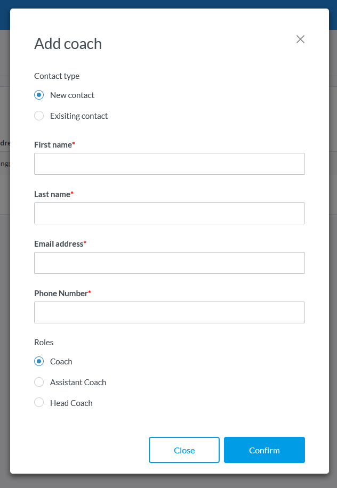337x488 pixels.
Task: Click the Last name label text
Action: [52, 194]
